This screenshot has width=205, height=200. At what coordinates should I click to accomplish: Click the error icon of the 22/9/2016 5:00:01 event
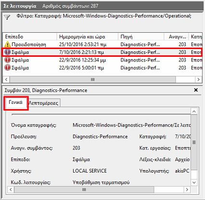(x=7, y=68)
